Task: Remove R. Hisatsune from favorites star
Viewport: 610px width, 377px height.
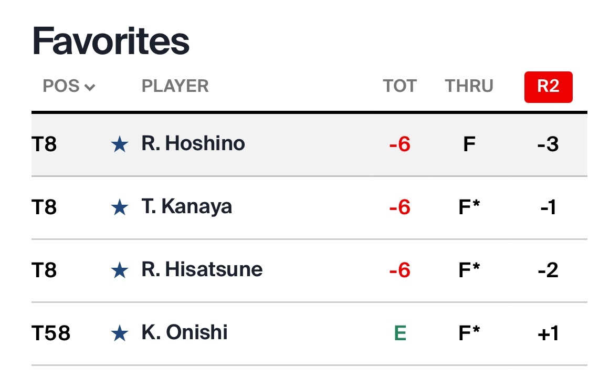Action: (120, 271)
